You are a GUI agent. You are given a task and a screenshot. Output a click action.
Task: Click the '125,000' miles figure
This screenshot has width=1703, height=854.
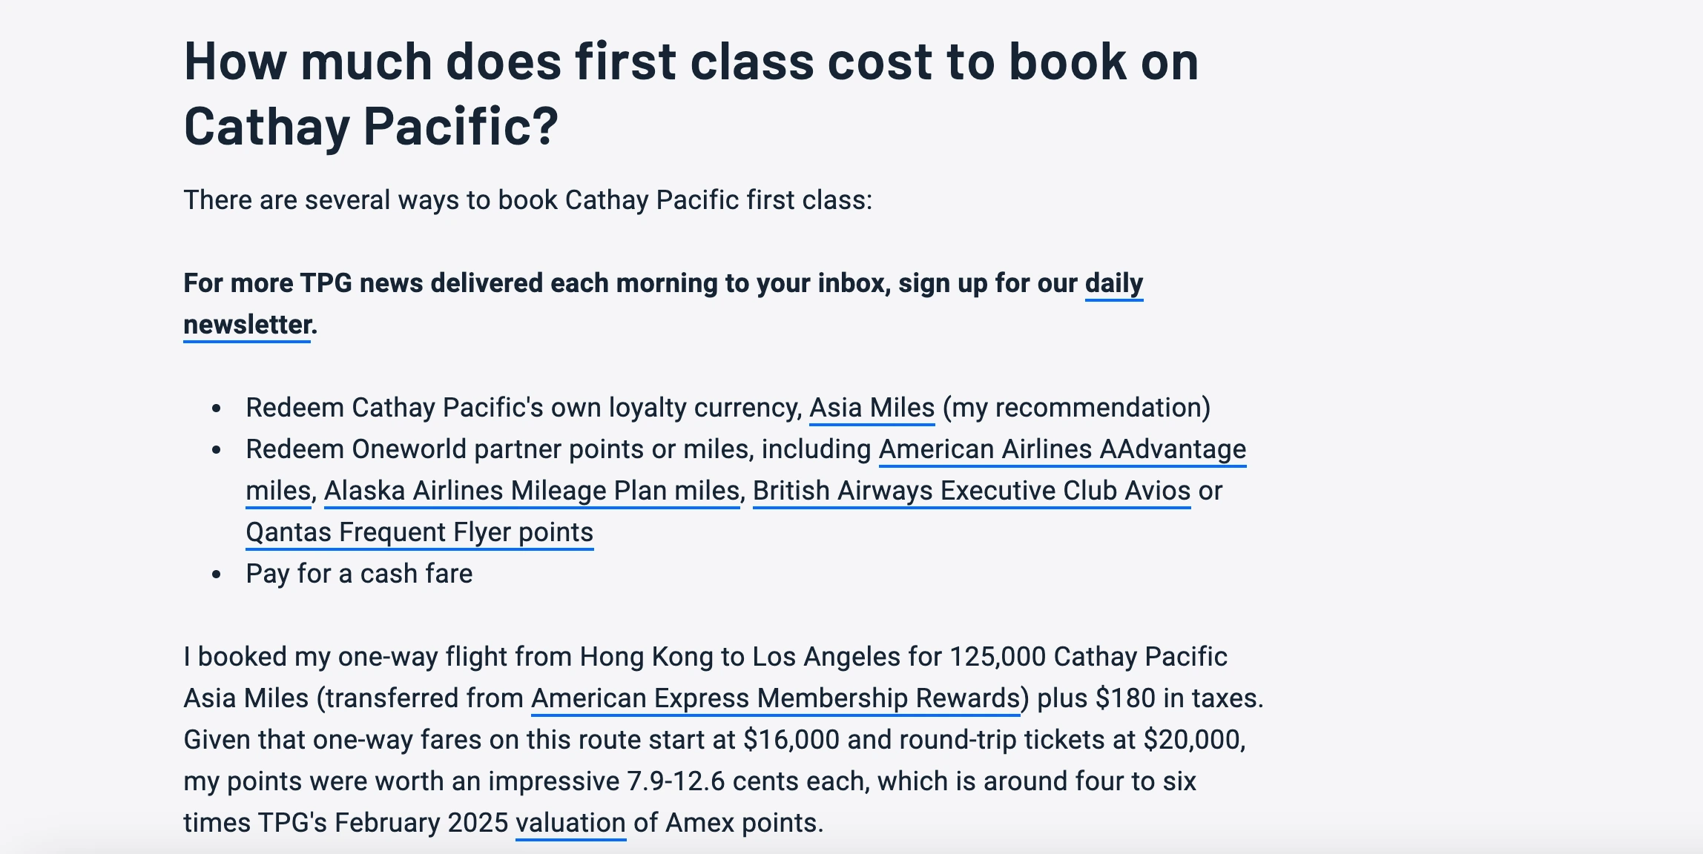pyautogui.click(x=998, y=657)
